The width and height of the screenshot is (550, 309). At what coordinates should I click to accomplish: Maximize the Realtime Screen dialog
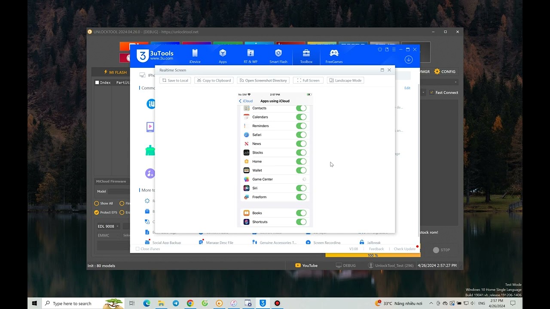pos(382,70)
